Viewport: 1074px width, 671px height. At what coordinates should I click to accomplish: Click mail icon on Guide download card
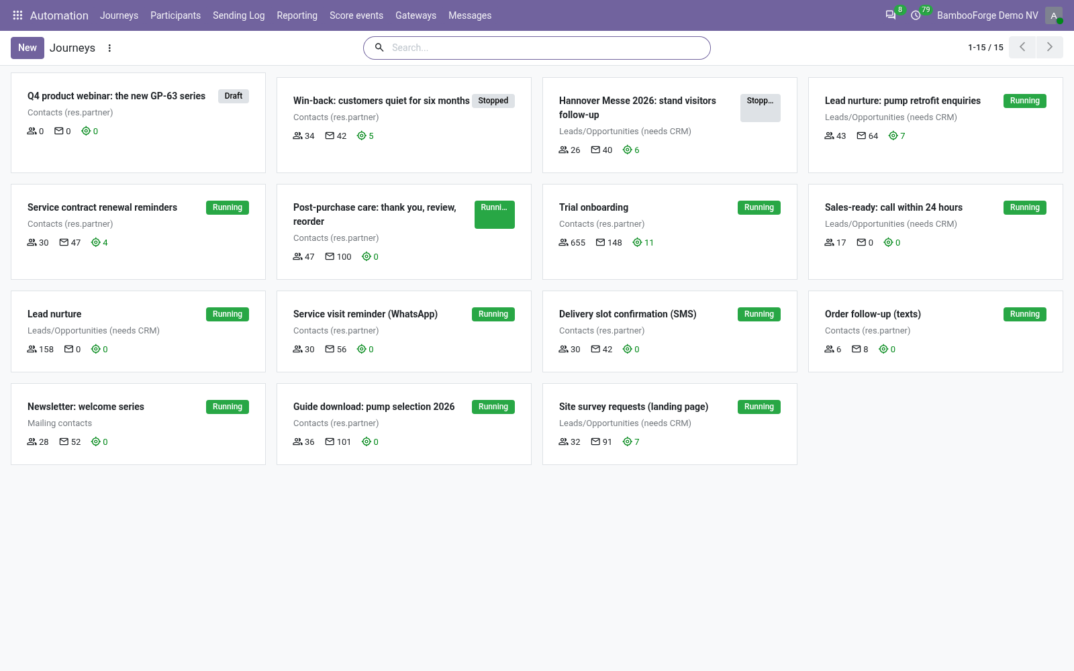coord(330,442)
